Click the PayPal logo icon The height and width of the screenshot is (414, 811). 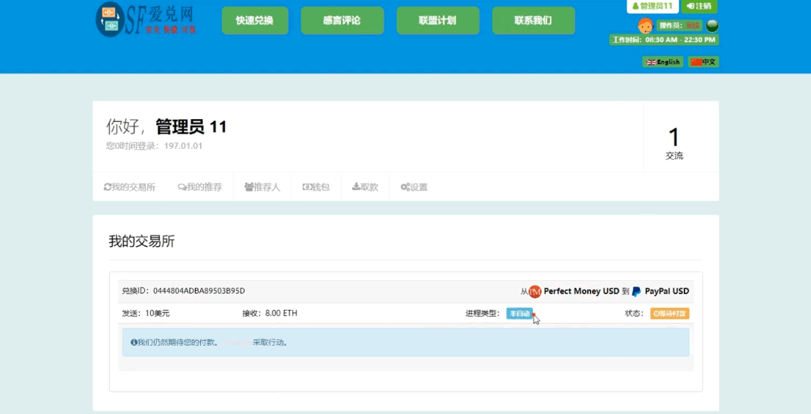click(x=636, y=292)
